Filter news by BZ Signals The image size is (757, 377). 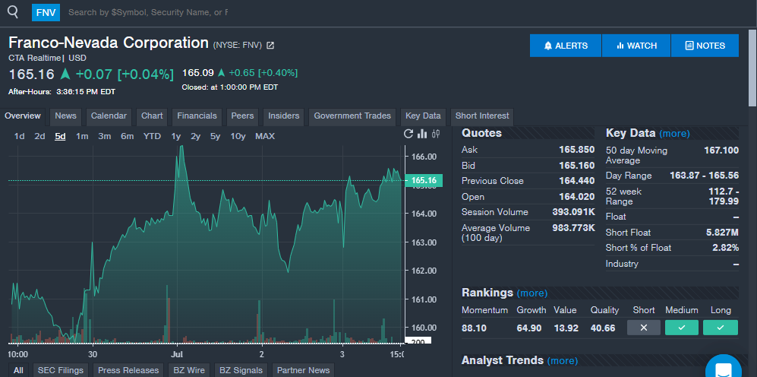241,370
